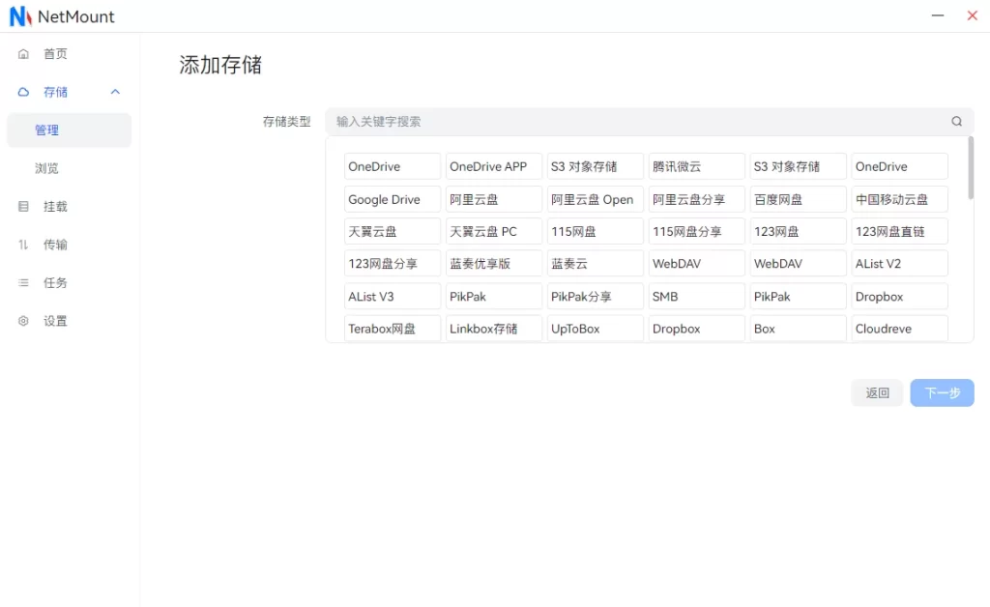
Task: Select AList V3 from the list
Action: (392, 297)
